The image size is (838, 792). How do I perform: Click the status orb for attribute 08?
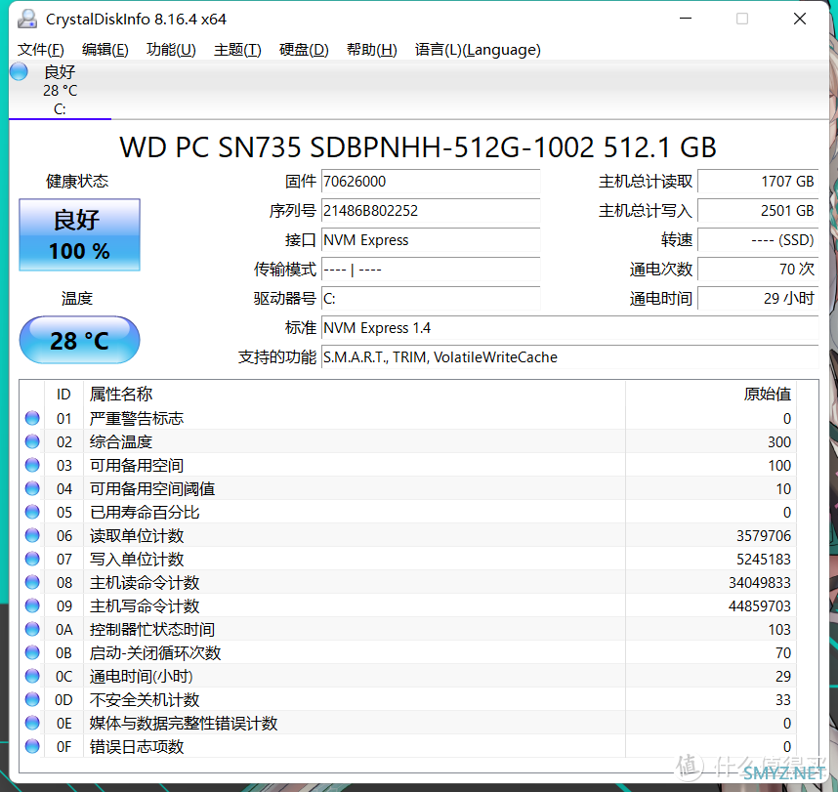click(32, 582)
